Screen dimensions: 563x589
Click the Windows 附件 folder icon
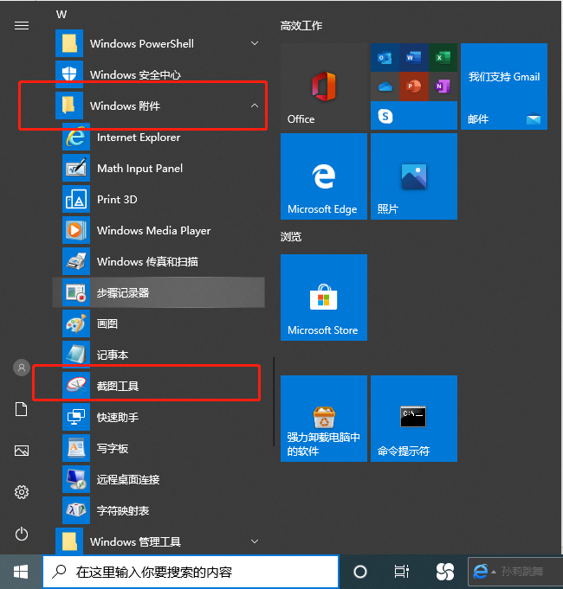[69, 106]
